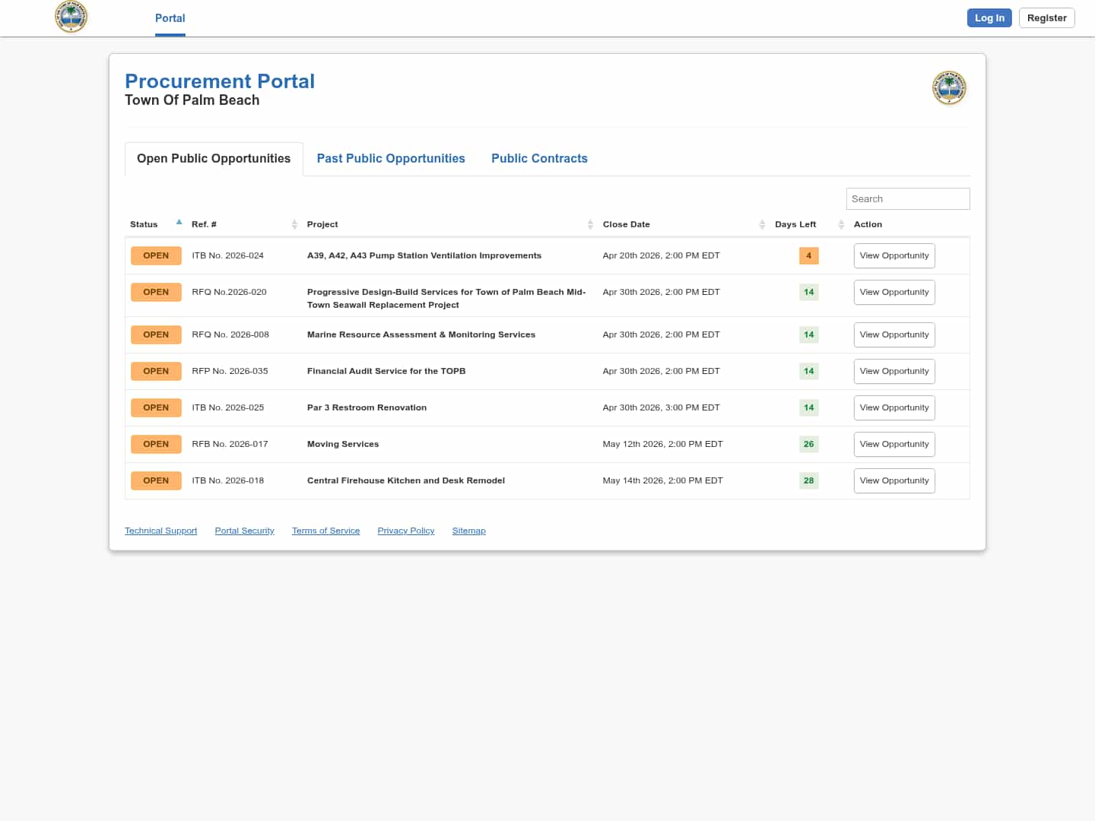Sort by Close Date column sort arrows
Screen dimensions: 1095x821
click(x=762, y=224)
